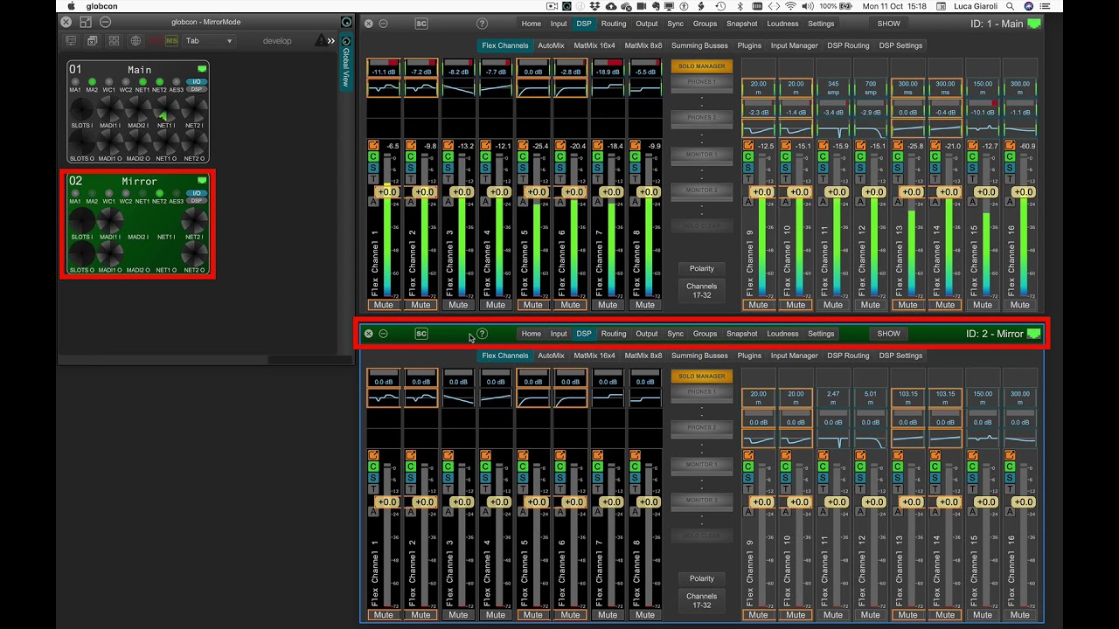
Task: Open the globcon application menu
Action: [x=102, y=6]
